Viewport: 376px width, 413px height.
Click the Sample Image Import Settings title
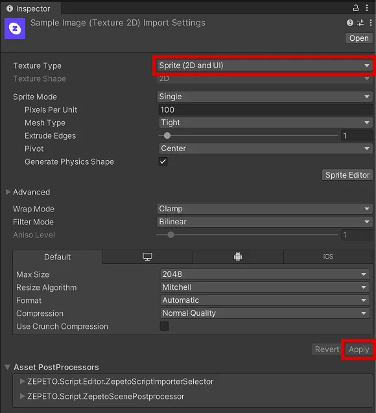[118, 23]
